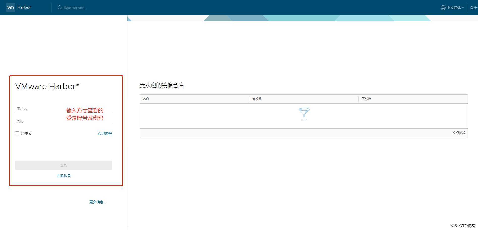Click the search magnifier icon
This screenshot has width=478, height=230.
click(x=60, y=8)
